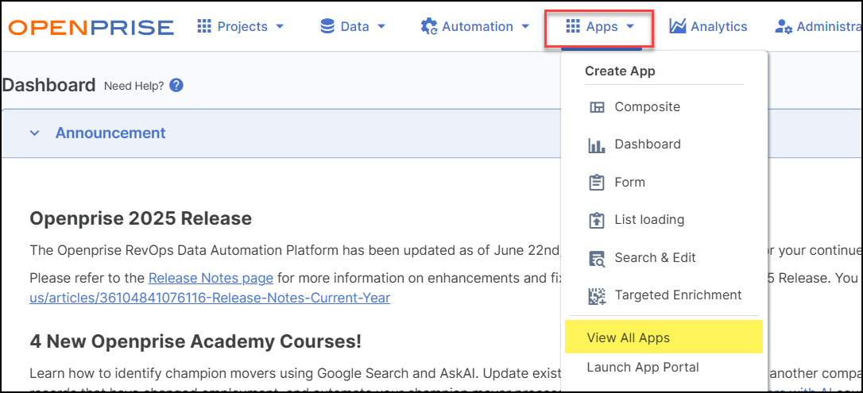Click the List loading upload icon

tap(597, 221)
